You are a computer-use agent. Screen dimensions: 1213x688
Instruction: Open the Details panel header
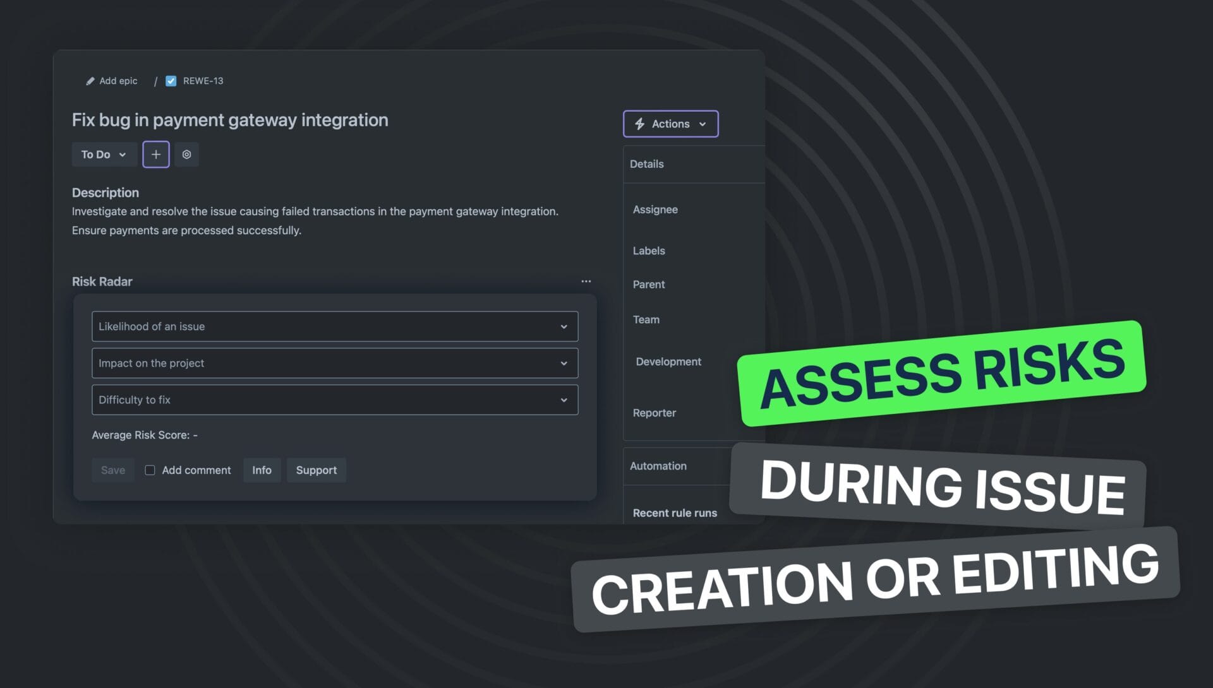click(647, 164)
